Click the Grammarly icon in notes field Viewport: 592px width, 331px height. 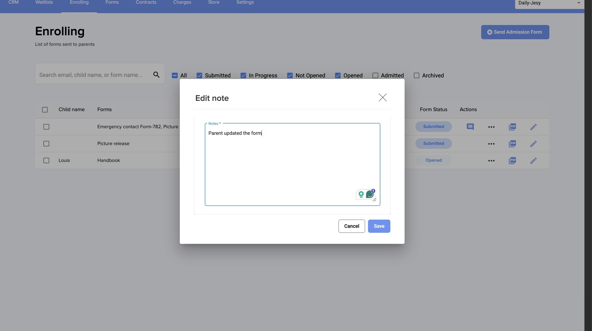tap(370, 195)
